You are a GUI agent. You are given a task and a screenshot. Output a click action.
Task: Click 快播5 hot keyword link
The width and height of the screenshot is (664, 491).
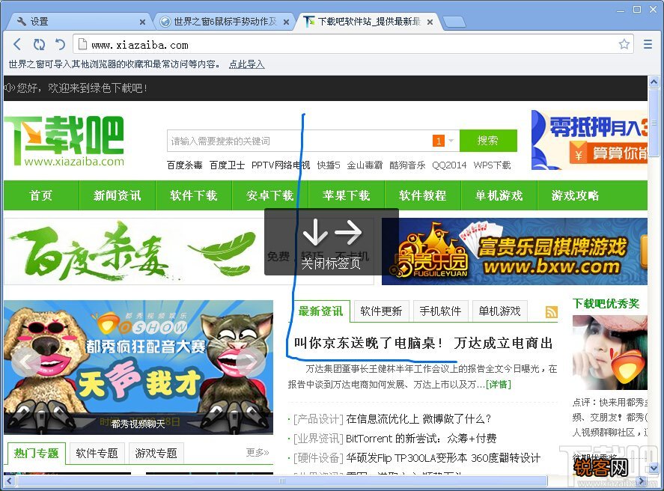pyautogui.click(x=329, y=165)
